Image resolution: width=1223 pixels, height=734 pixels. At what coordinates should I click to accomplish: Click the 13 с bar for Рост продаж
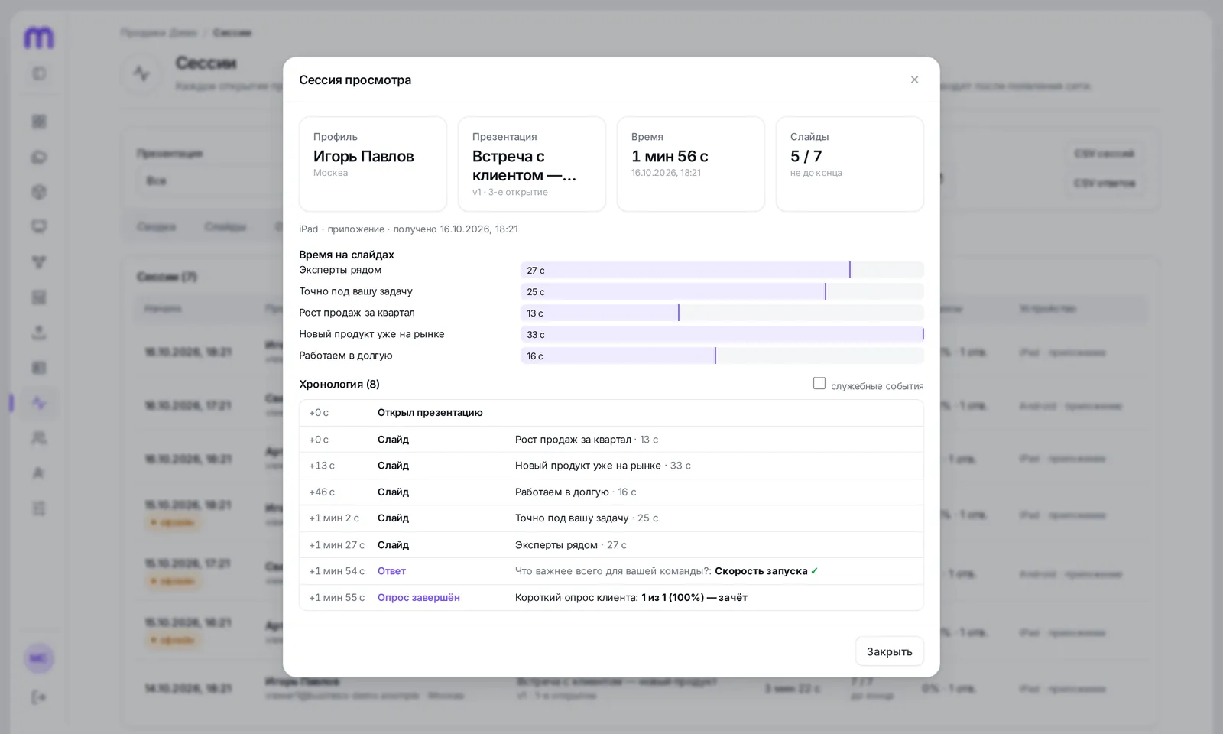click(600, 313)
